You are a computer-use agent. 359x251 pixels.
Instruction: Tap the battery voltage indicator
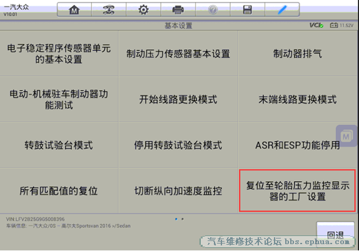pos(341,25)
